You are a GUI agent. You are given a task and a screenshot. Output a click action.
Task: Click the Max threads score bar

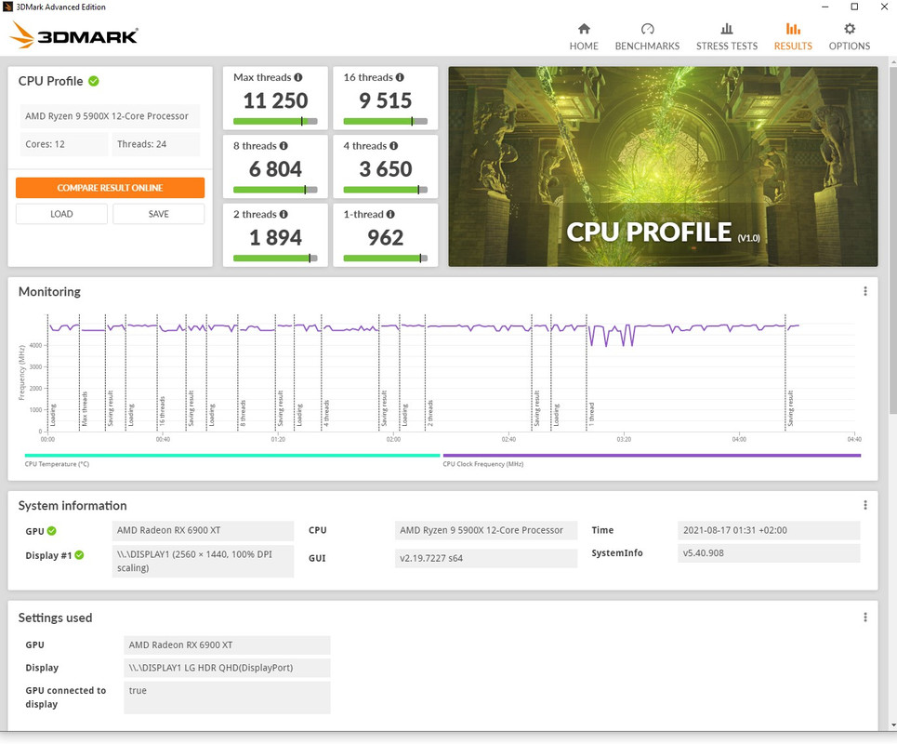pos(275,121)
